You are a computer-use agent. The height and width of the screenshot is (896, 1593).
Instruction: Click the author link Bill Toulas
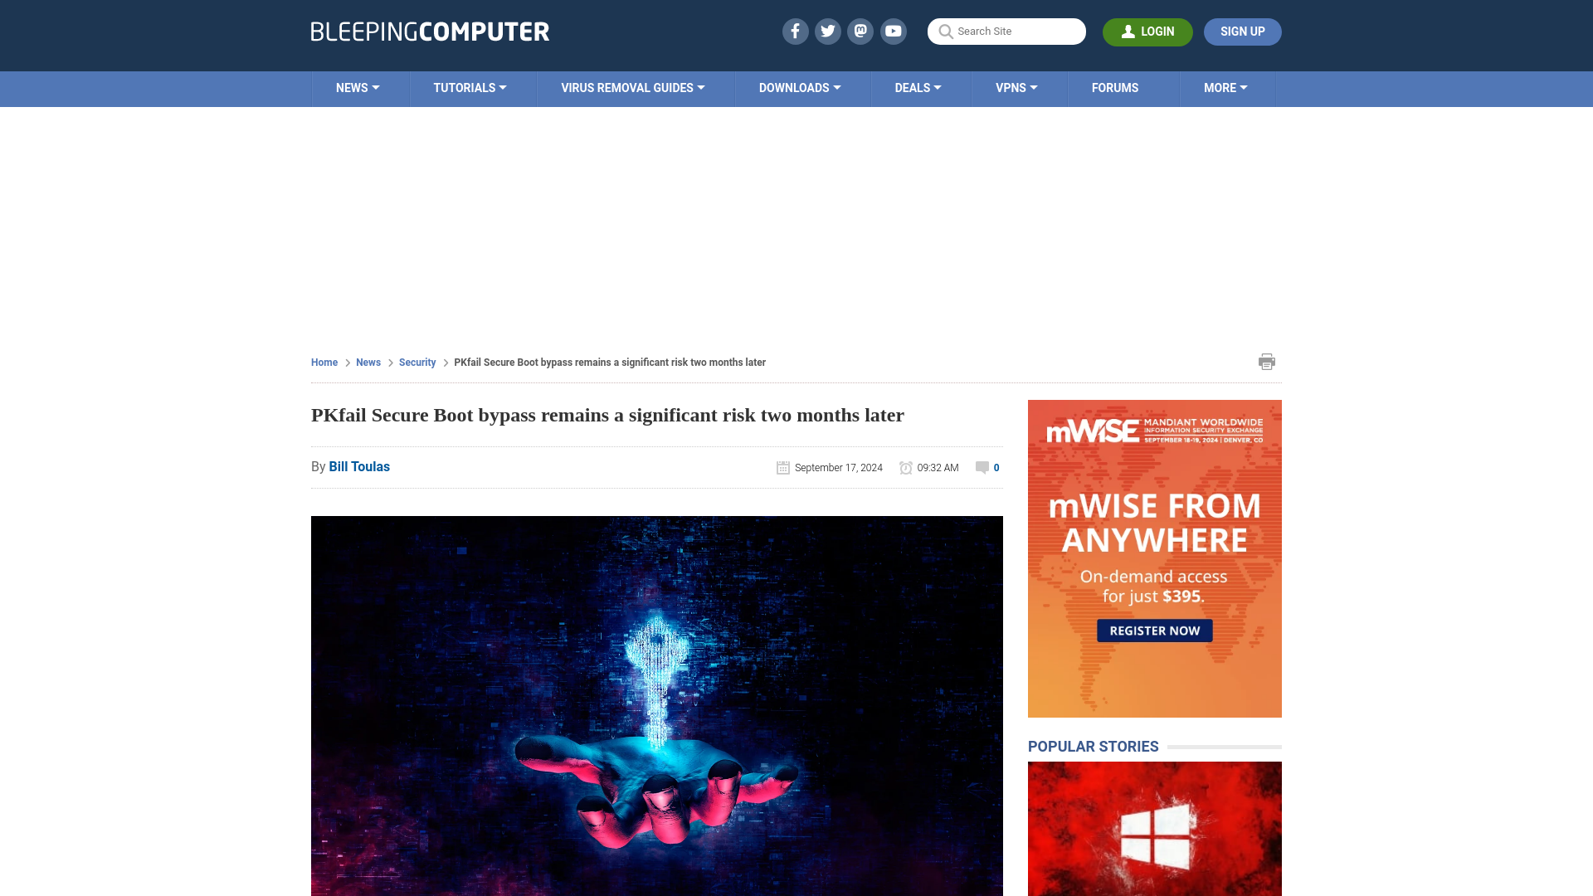(359, 466)
